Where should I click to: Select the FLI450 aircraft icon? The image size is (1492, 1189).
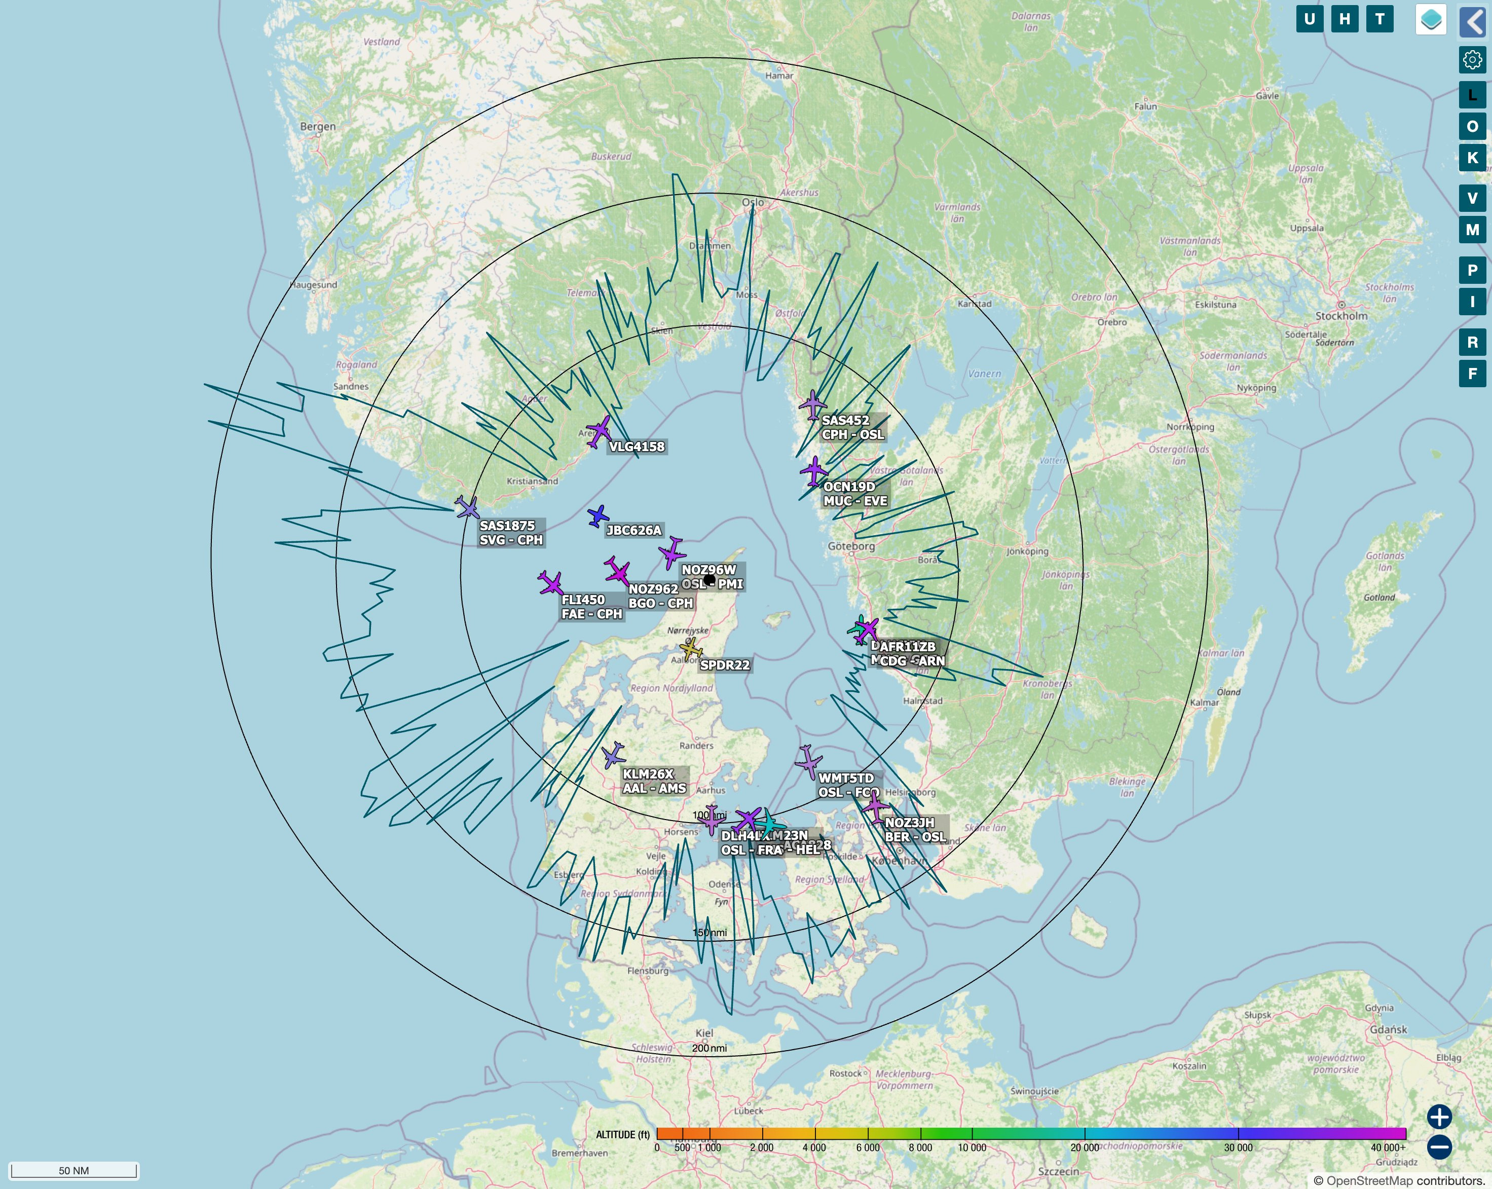click(x=551, y=584)
